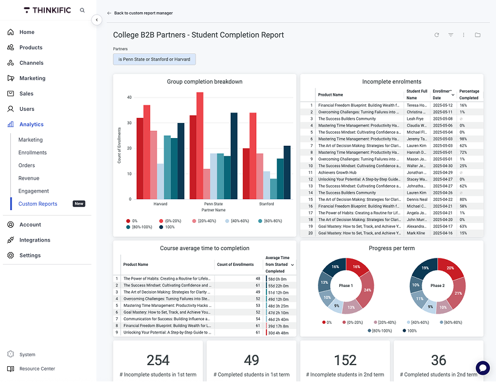Screen dimensions: 496x382
Task: Open the Marketing analytics sub-item
Action: click(x=30, y=140)
